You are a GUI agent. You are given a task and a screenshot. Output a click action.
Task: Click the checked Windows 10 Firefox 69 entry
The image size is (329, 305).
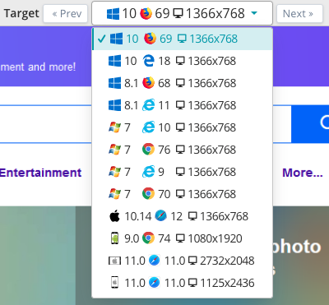click(x=182, y=39)
